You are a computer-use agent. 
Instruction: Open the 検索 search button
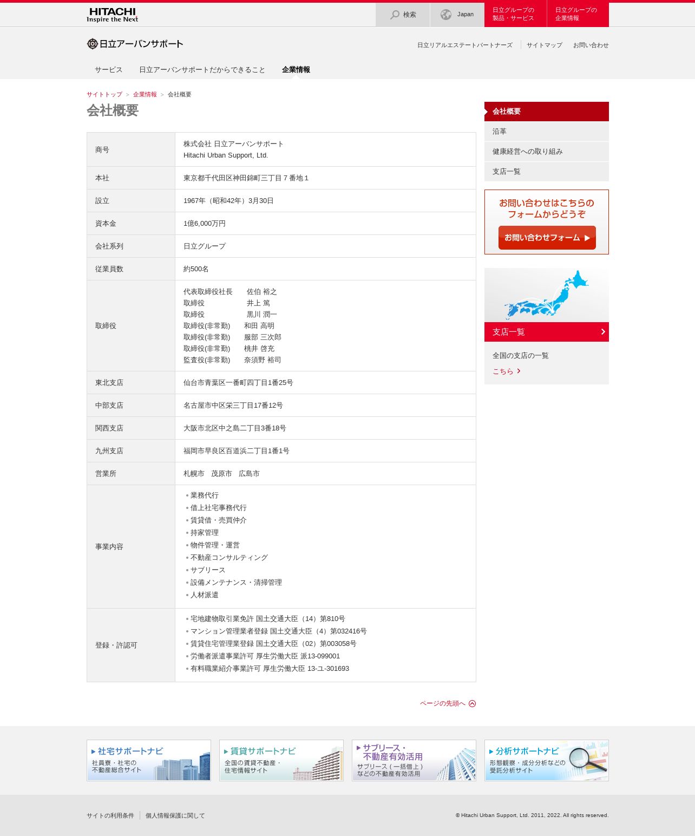[403, 15]
